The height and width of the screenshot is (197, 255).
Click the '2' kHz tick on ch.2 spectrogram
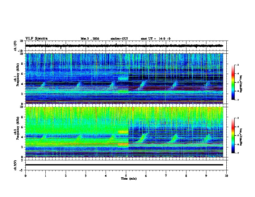pyautogui.click(x=22, y=147)
